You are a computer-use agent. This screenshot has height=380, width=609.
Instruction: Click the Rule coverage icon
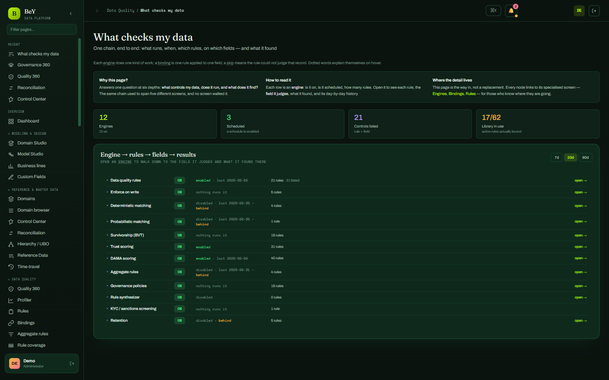(x=11, y=345)
